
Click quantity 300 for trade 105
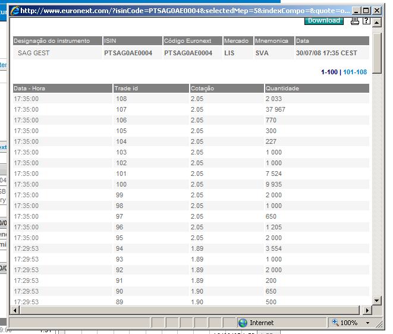coord(271,131)
